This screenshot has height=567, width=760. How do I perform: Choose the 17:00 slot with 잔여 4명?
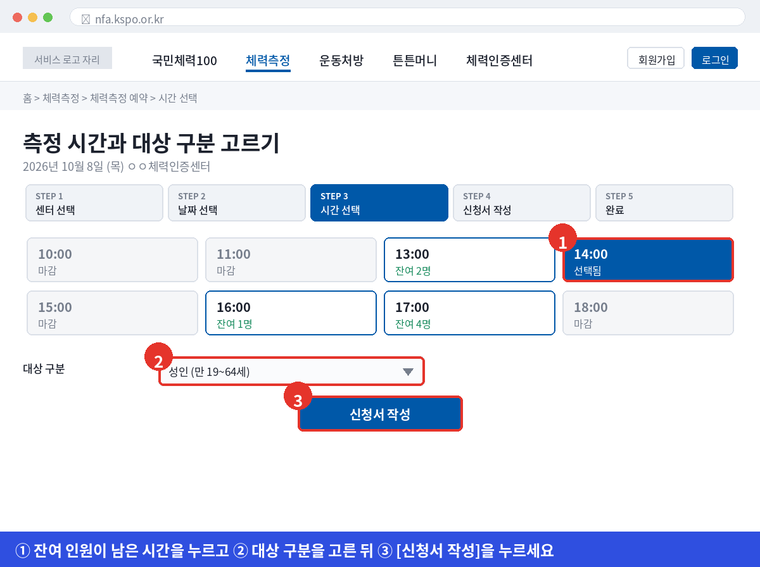point(469,313)
